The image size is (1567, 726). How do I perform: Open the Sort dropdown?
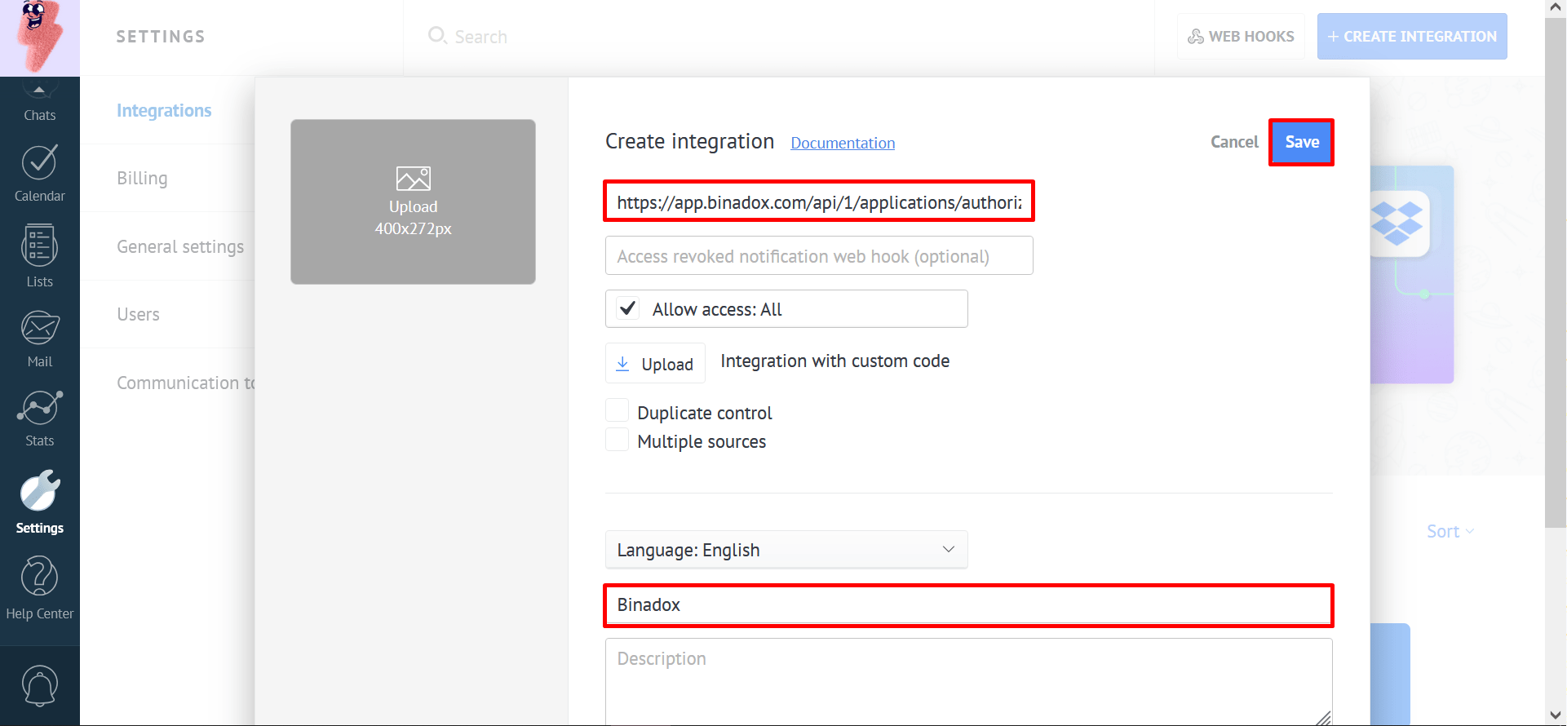pyautogui.click(x=1450, y=532)
